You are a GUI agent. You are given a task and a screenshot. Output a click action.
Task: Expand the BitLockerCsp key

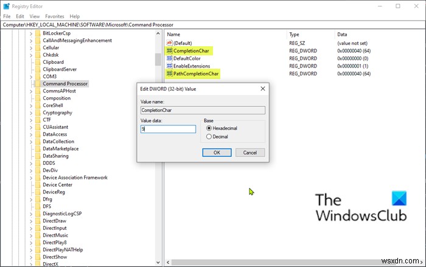pyautogui.click(x=30, y=33)
